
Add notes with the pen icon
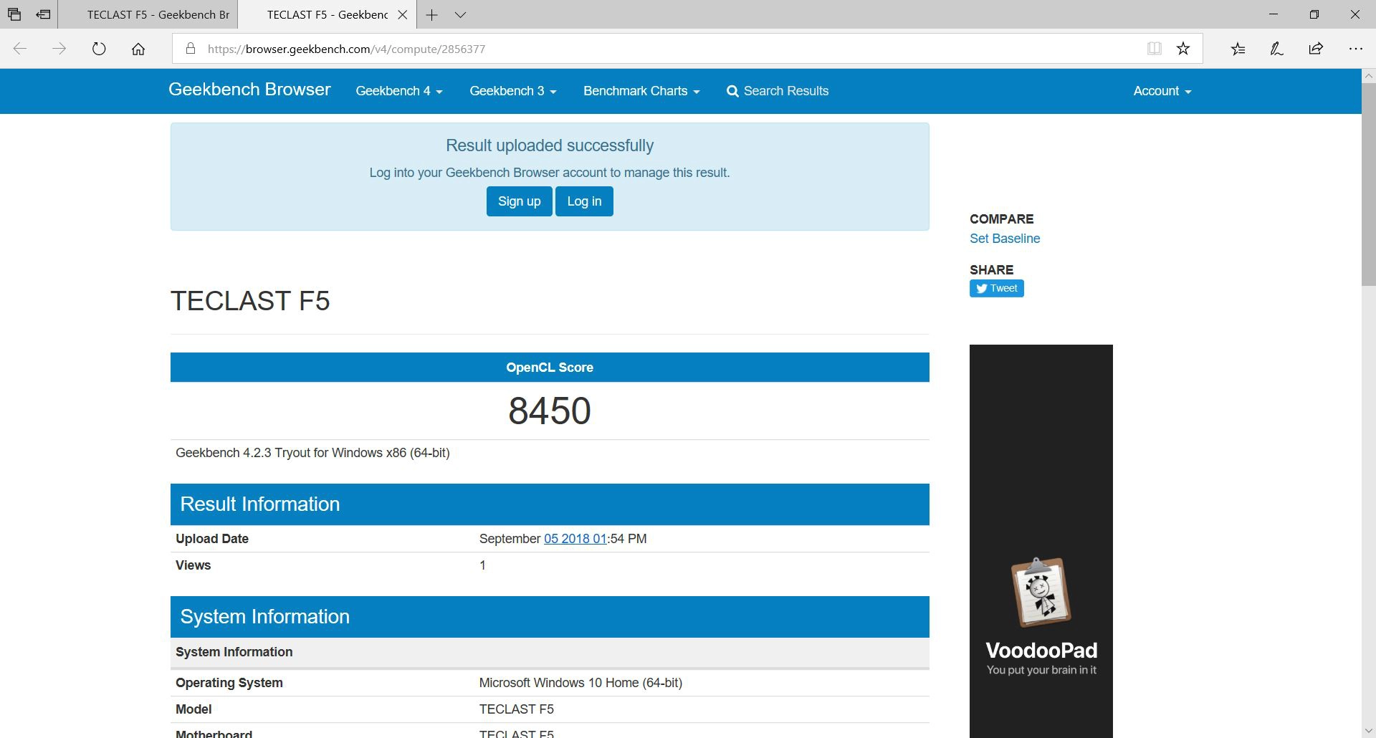click(1277, 49)
